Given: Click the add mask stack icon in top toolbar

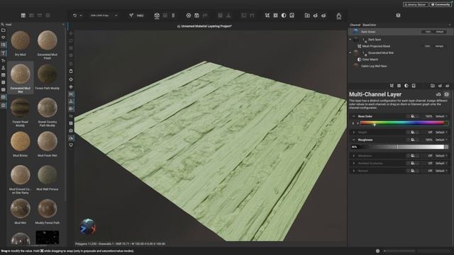Looking at the screenshot, I should pos(267,16).
